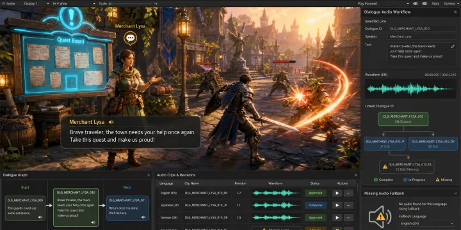Click the Revision column header

(x=240, y=183)
